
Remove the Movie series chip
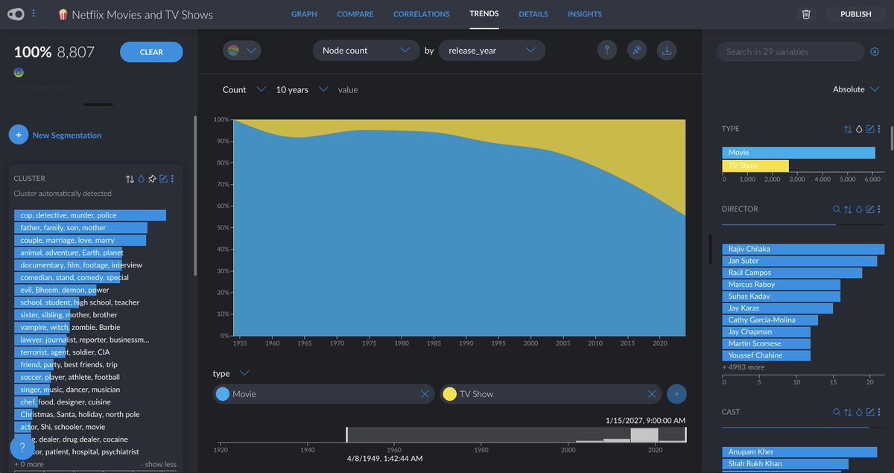pos(425,394)
